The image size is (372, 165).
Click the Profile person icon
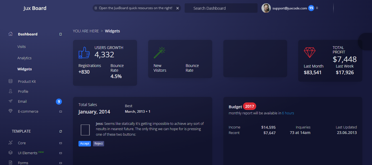11,91
